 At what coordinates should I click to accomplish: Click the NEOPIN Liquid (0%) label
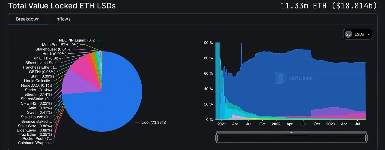pyautogui.click(x=77, y=40)
